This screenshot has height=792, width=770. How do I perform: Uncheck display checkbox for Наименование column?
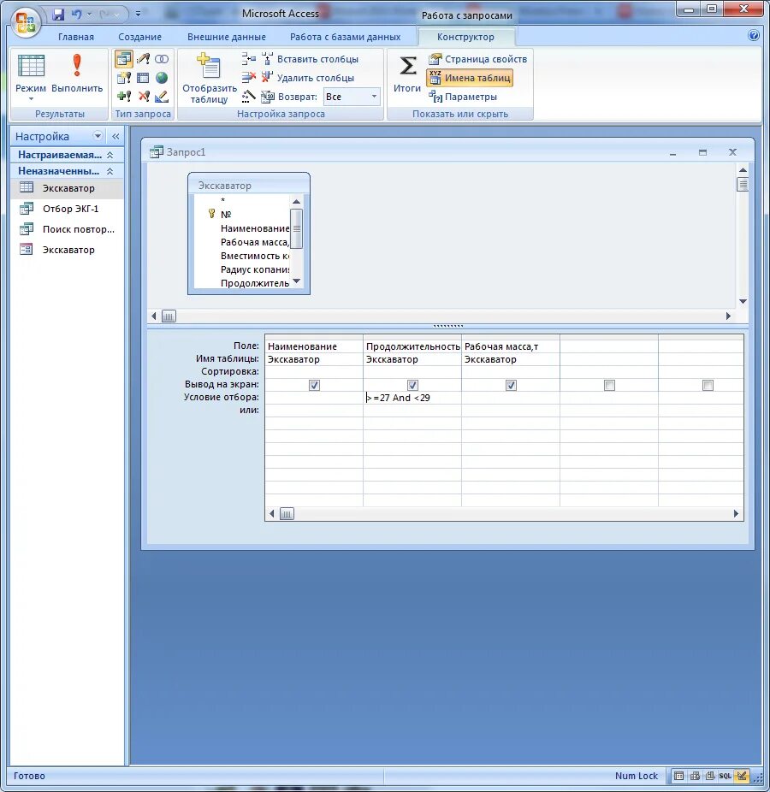point(314,386)
